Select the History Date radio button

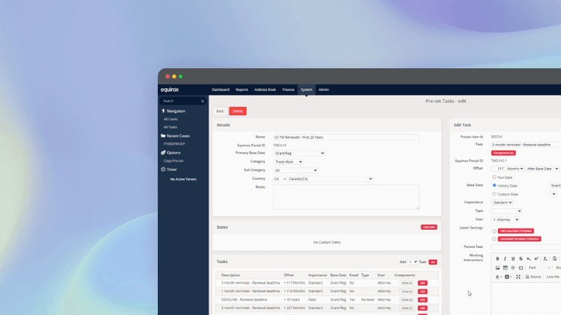(x=494, y=185)
